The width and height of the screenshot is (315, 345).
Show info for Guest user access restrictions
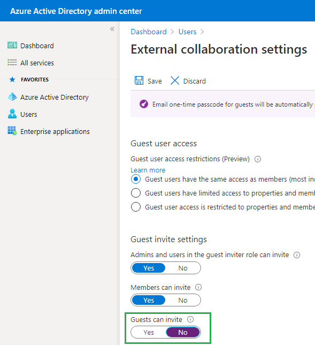tap(258, 159)
